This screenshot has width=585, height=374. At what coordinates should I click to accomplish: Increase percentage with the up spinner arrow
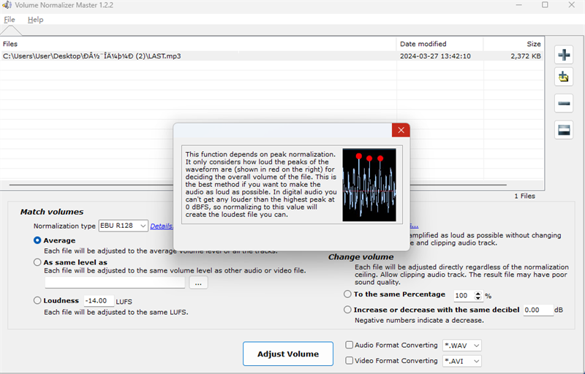point(478,294)
